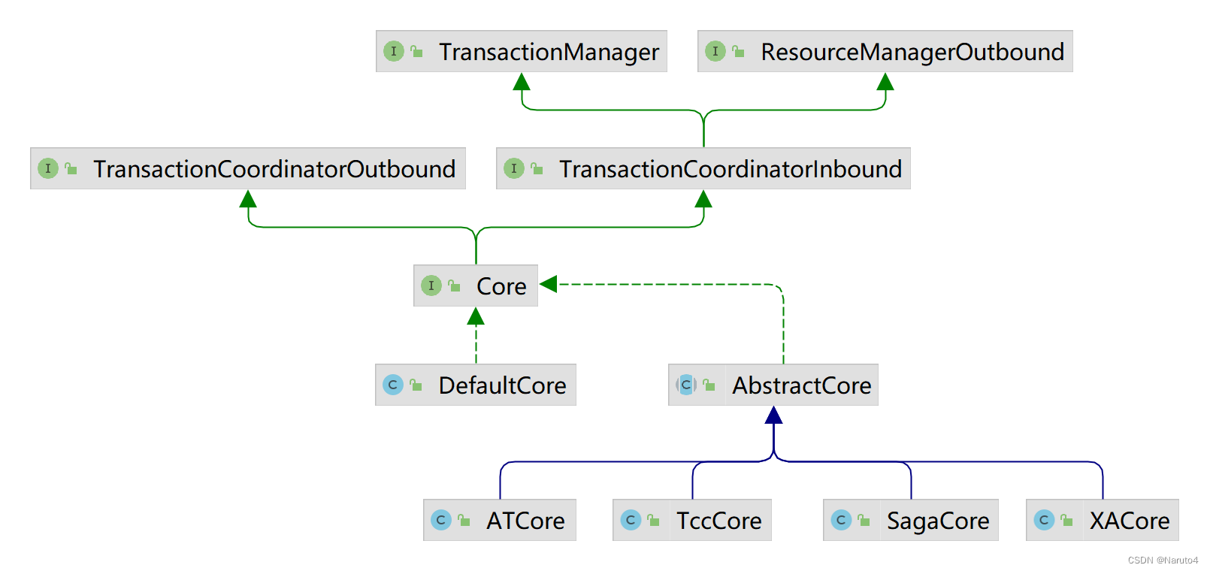Click the lock icon beside ATCore

[x=464, y=519]
